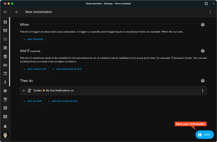Screen dimensions: 217x142
Task: Save the automation with the Save button
Action: (204, 134)
